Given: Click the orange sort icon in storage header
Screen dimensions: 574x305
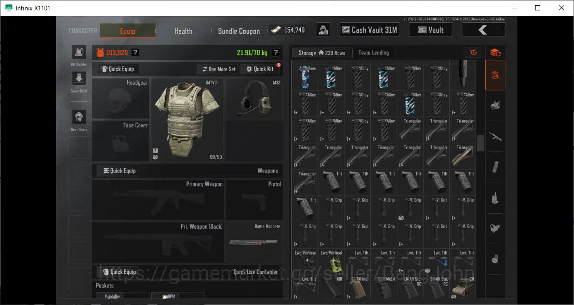Looking at the screenshot, I should coord(473,52).
